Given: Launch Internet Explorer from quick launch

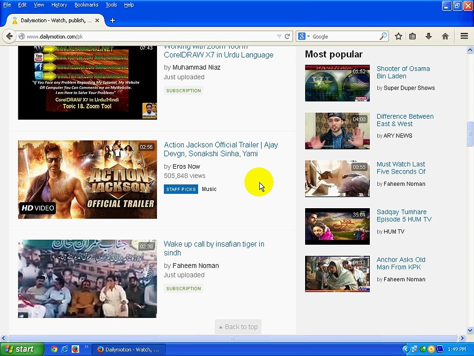Looking at the screenshot, I should coord(64,349).
